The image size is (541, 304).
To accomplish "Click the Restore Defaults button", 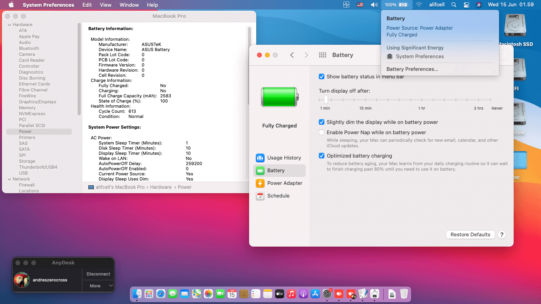I will click(x=470, y=234).
